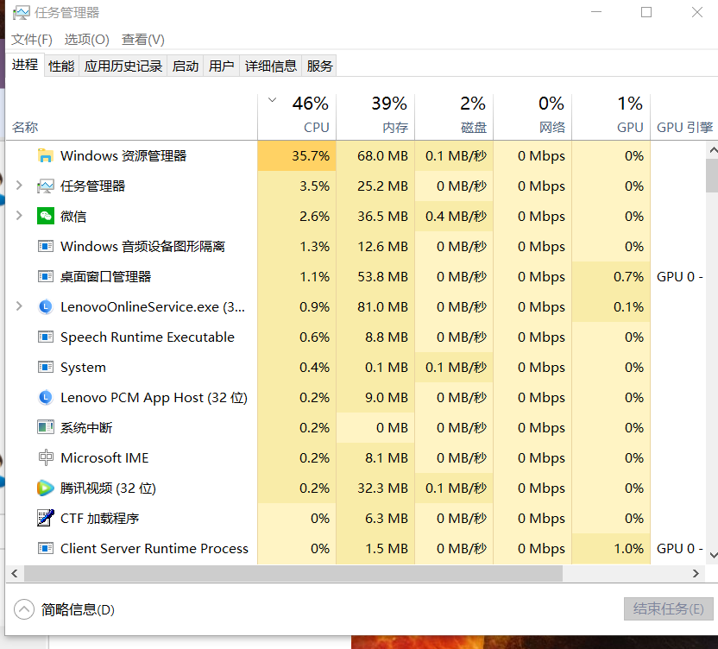The height and width of the screenshot is (649, 718).
Task: Select the LenovoOnlineService.exe icon
Action: click(x=46, y=307)
